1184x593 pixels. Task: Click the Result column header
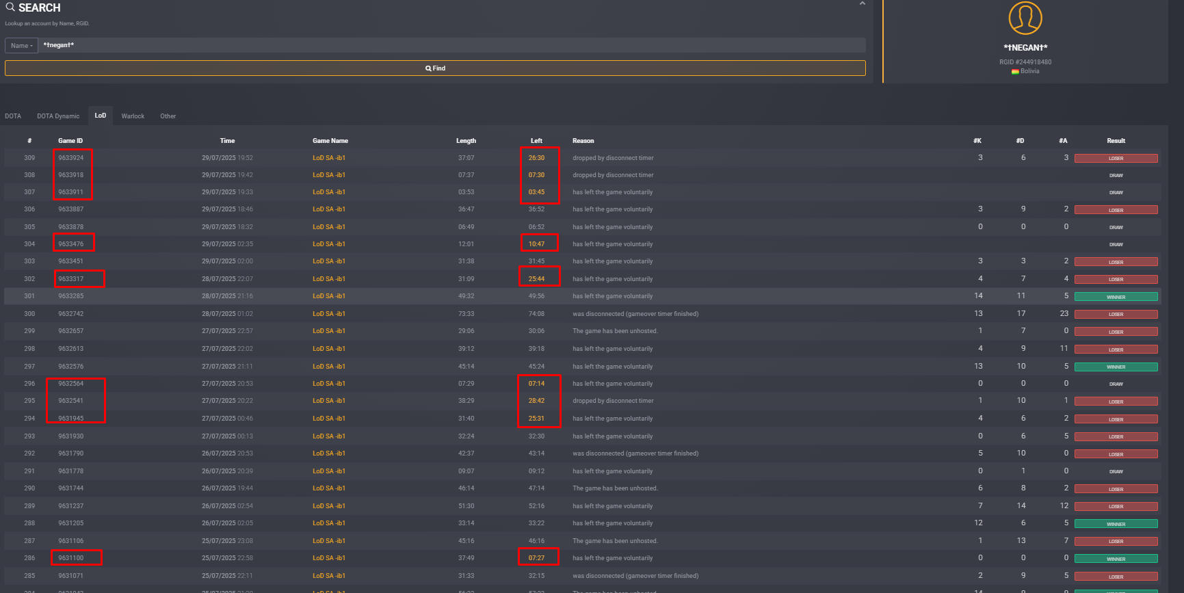point(1116,141)
